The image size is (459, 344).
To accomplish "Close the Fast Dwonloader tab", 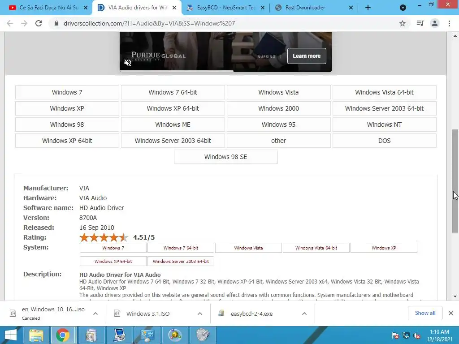I will [x=351, y=8].
